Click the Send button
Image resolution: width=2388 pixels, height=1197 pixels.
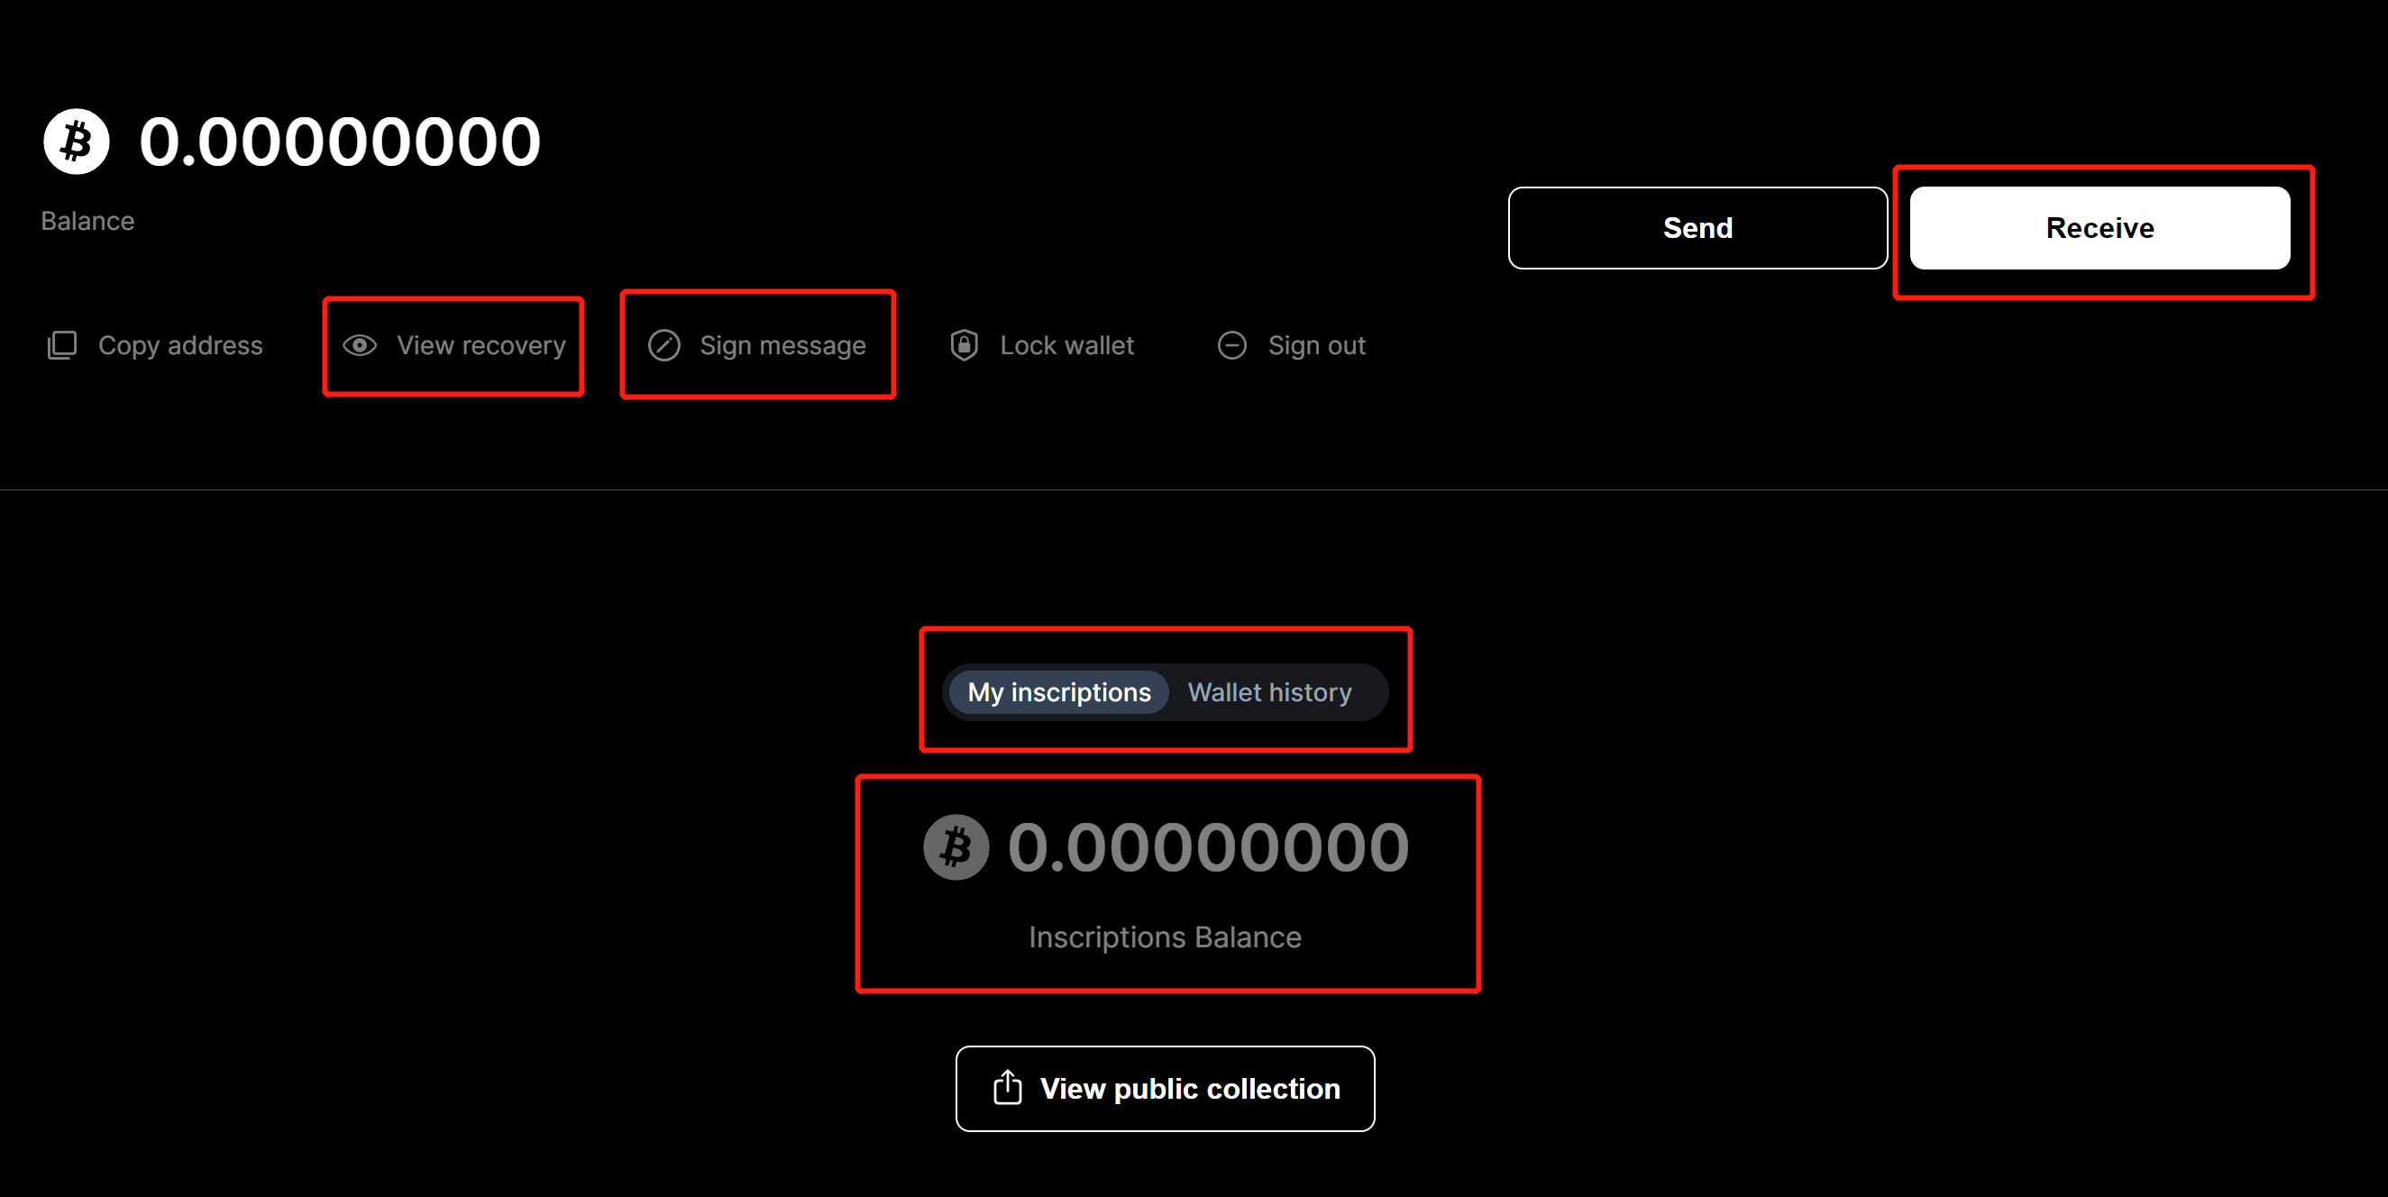tap(1699, 229)
